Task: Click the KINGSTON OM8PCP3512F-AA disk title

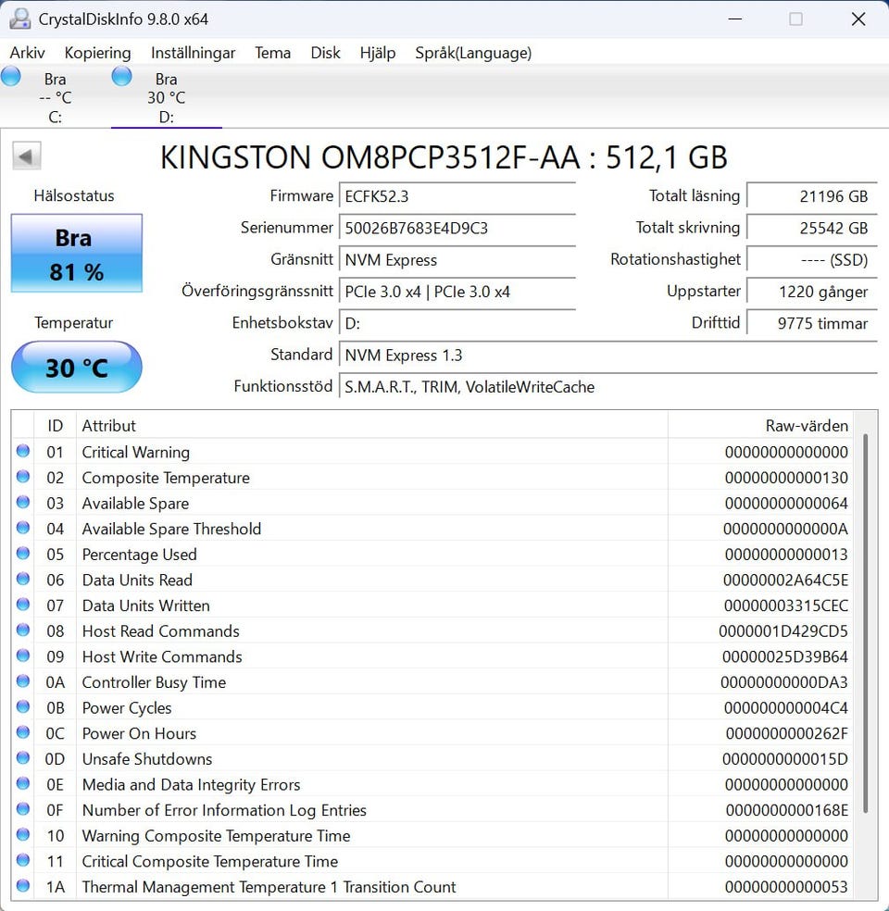Action: [x=444, y=156]
